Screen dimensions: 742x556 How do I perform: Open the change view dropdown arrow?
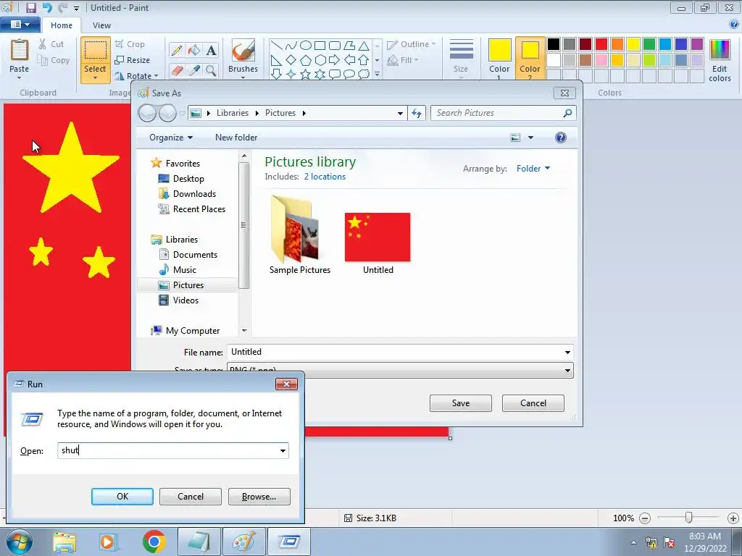[x=530, y=138]
